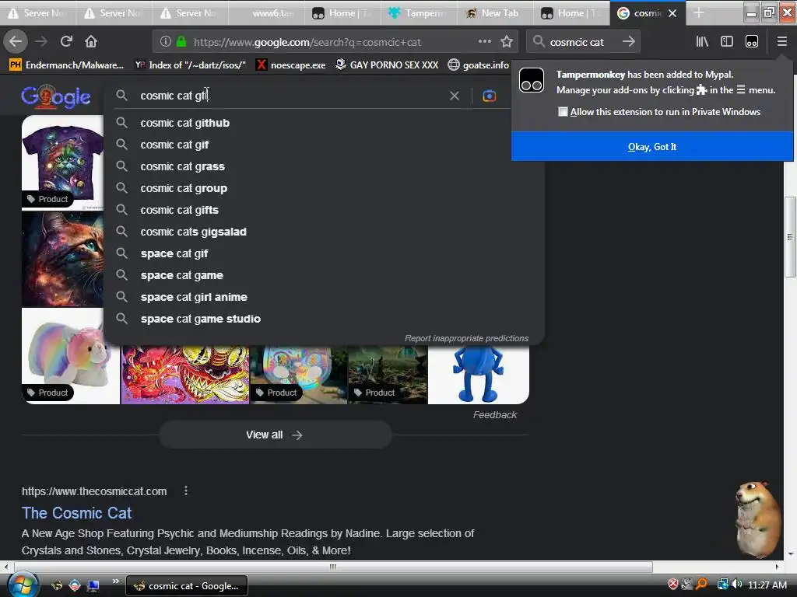Open the browser home page
This screenshot has width=797, height=597.
click(91, 41)
